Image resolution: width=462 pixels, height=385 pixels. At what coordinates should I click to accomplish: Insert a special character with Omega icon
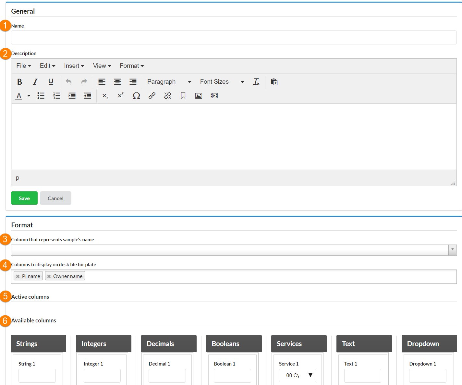(136, 96)
